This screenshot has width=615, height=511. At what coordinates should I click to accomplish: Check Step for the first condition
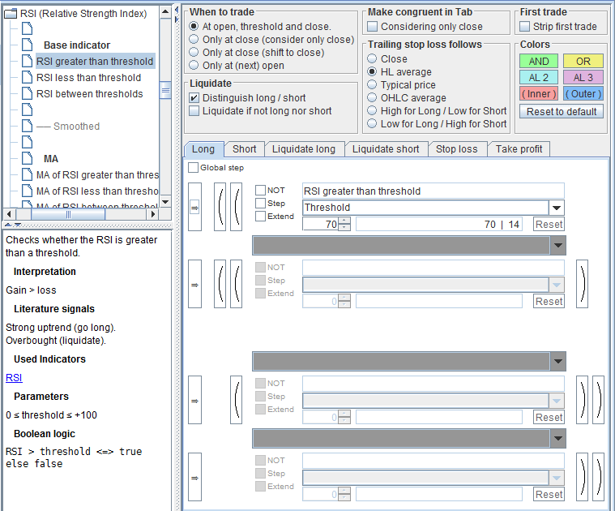pos(260,204)
